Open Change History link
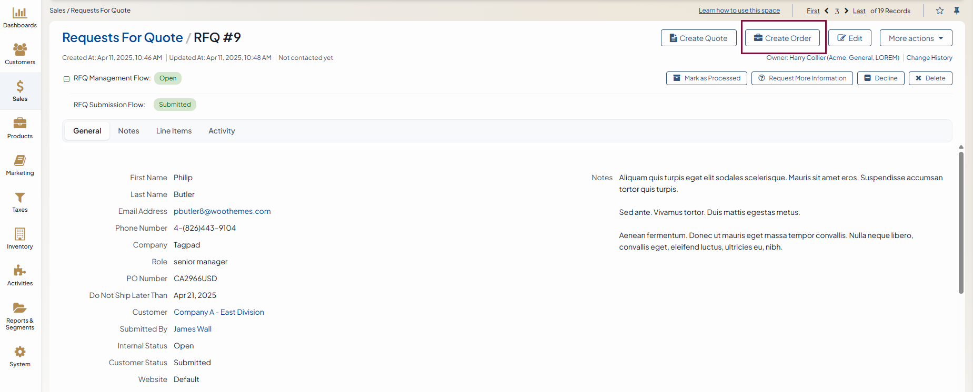Image resolution: width=973 pixels, height=392 pixels. [x=929, y=58]
